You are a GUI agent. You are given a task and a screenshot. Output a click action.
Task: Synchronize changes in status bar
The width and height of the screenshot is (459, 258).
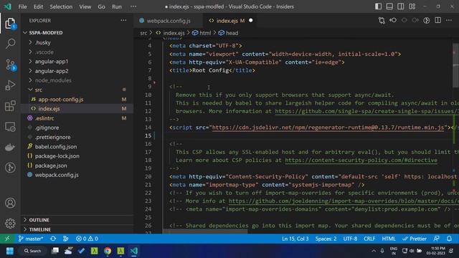click(53, 239)
